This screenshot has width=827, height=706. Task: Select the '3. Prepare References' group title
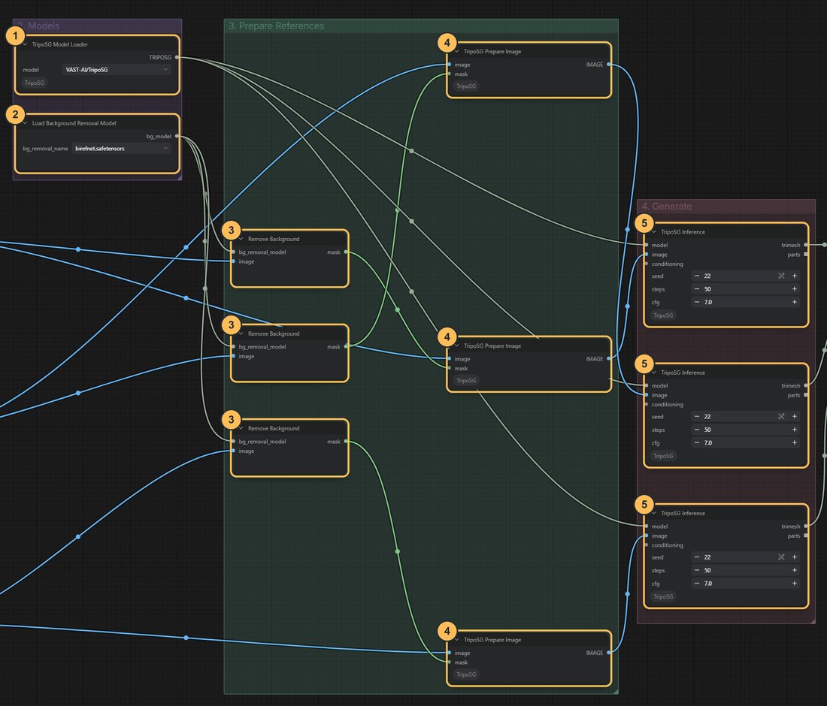[276, 26]
